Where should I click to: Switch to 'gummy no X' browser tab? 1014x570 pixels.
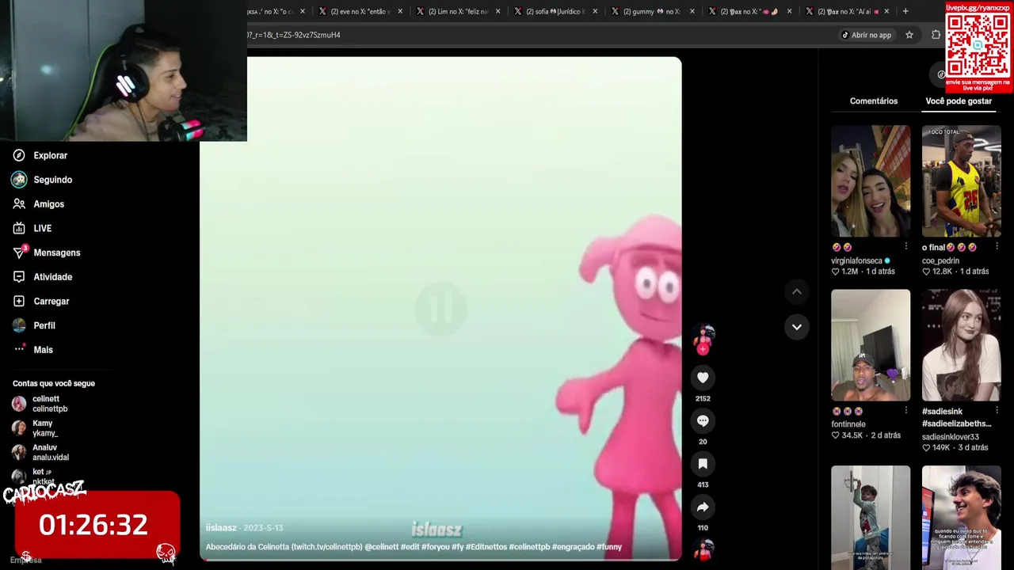tap(654, 11)
